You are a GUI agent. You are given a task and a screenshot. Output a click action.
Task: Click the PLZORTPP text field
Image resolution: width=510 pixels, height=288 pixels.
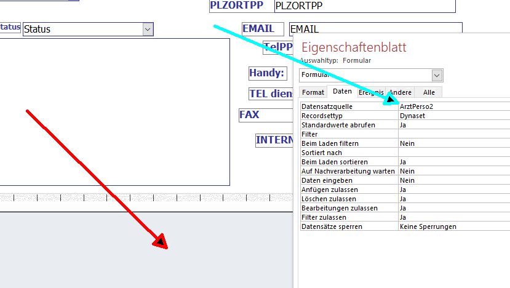[x=365, y=6]
